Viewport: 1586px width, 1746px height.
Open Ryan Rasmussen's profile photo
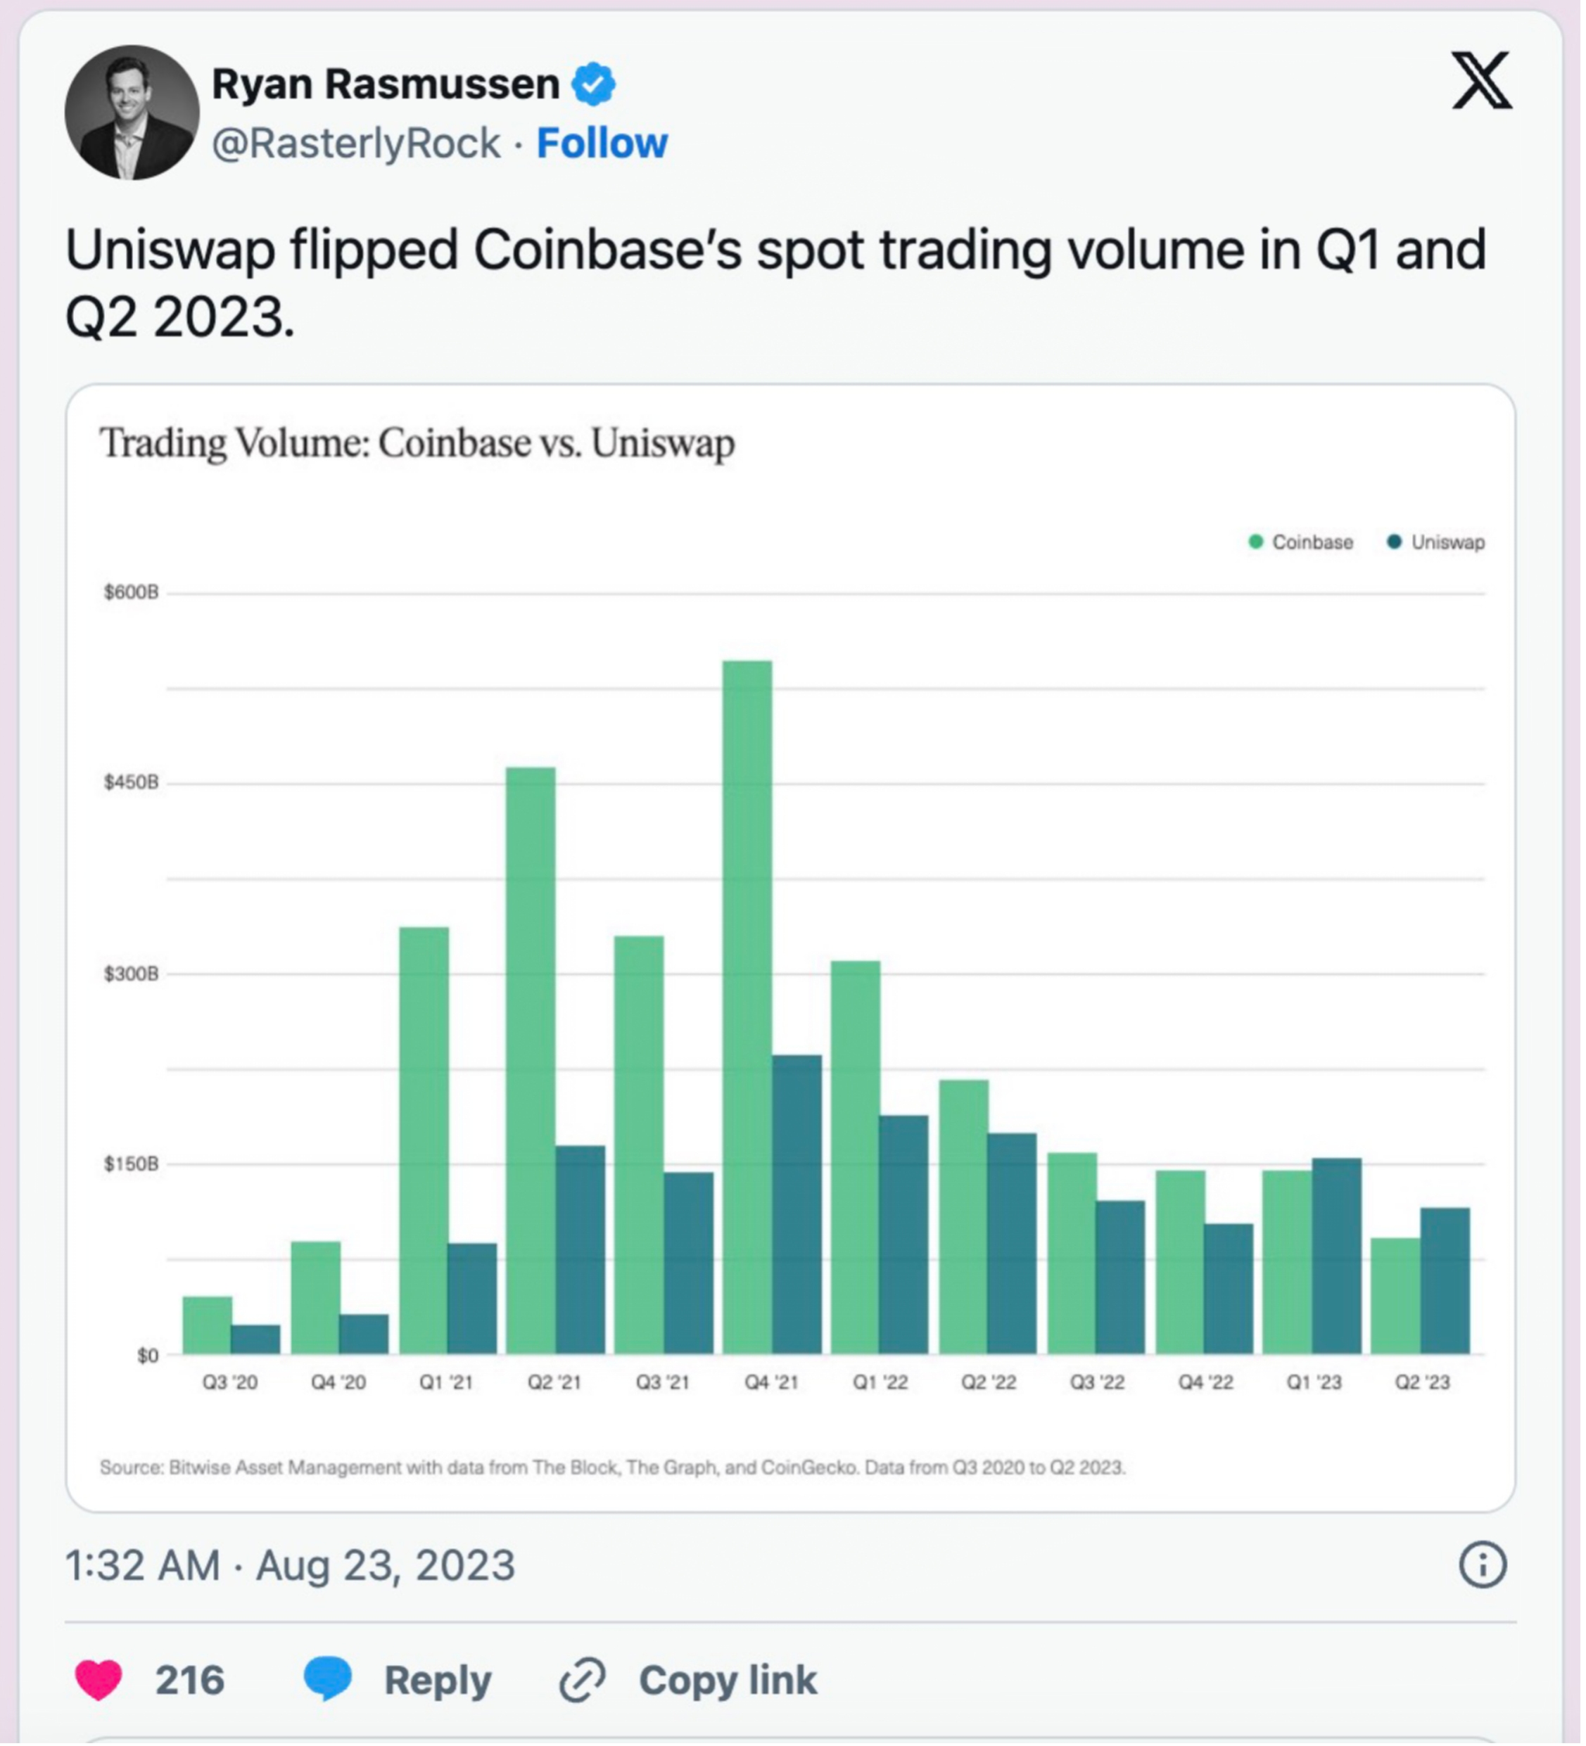(x=132, y=113)
